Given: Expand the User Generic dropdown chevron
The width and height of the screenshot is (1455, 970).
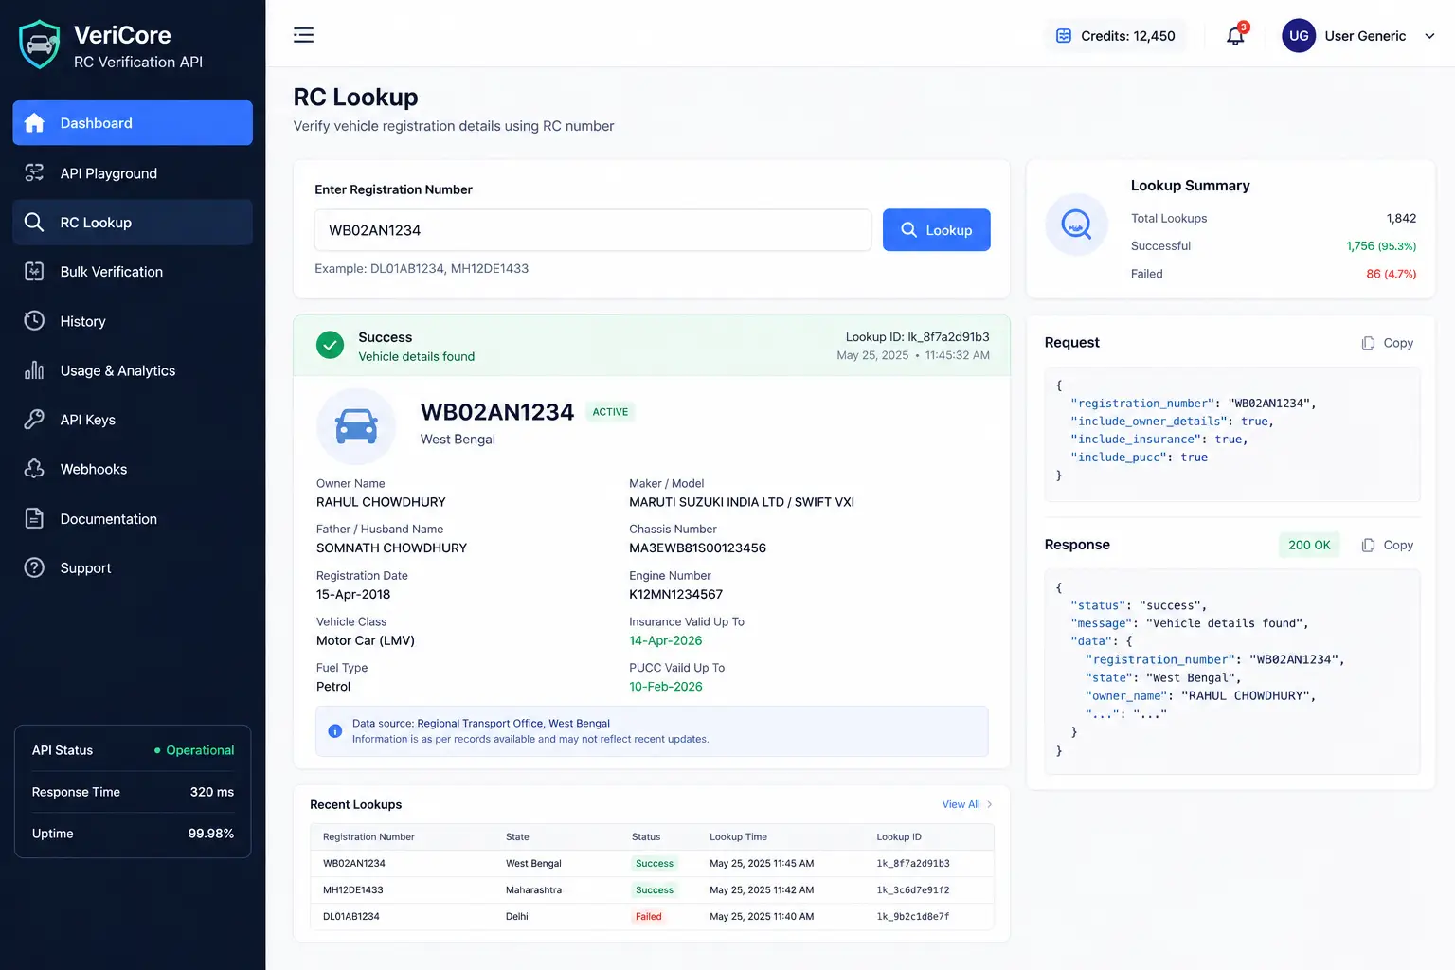Looking at the screenshot, I should (x=1429, y=36).
